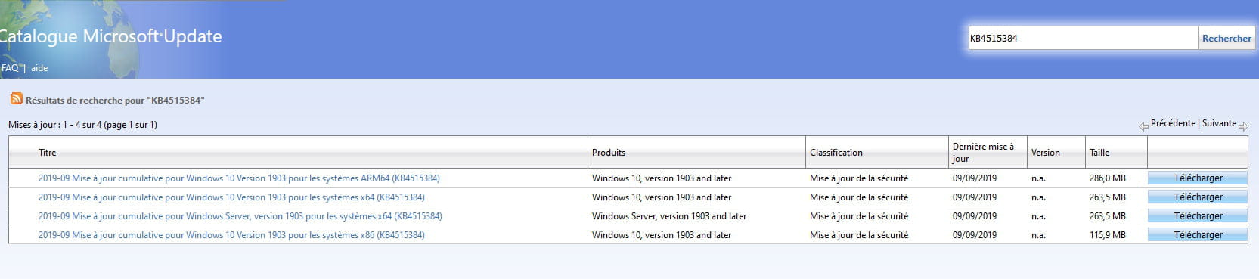Sort results by Taille column header
This screenshot has width=1259, height=279.
(x=1099, y=153)
